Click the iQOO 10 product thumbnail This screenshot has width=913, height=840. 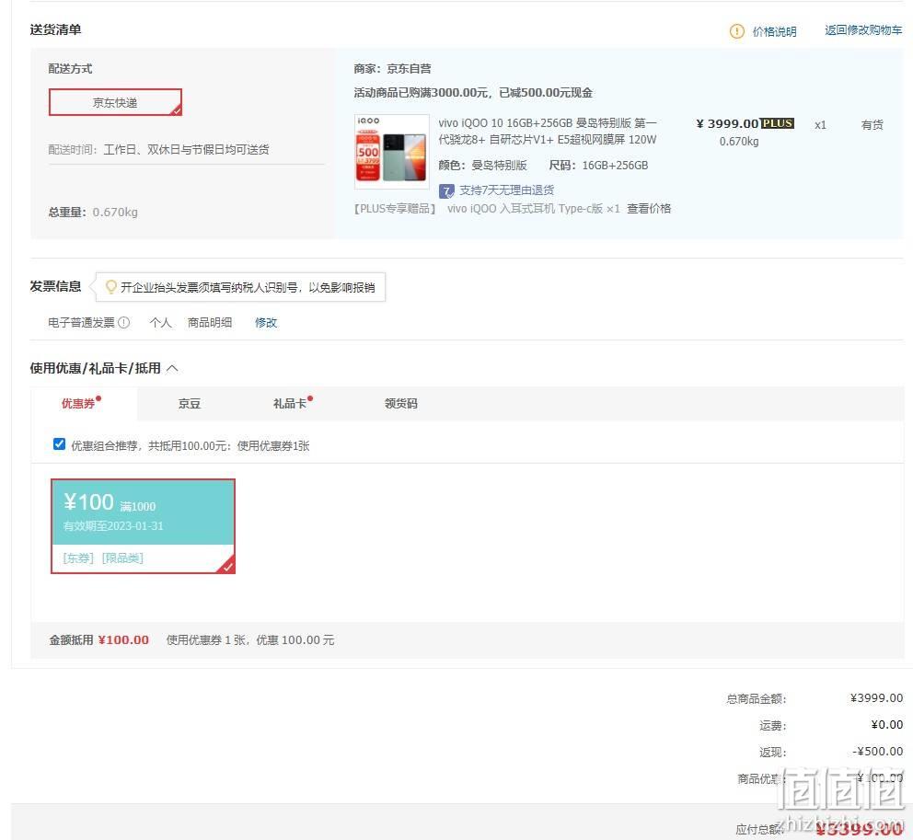(392, 152)
